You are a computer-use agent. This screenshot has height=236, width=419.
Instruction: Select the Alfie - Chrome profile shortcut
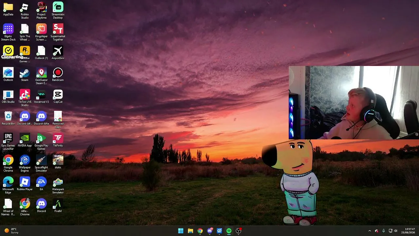coord(25,204)
